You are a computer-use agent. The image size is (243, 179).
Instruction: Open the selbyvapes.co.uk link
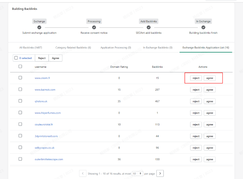coord(44,148)
